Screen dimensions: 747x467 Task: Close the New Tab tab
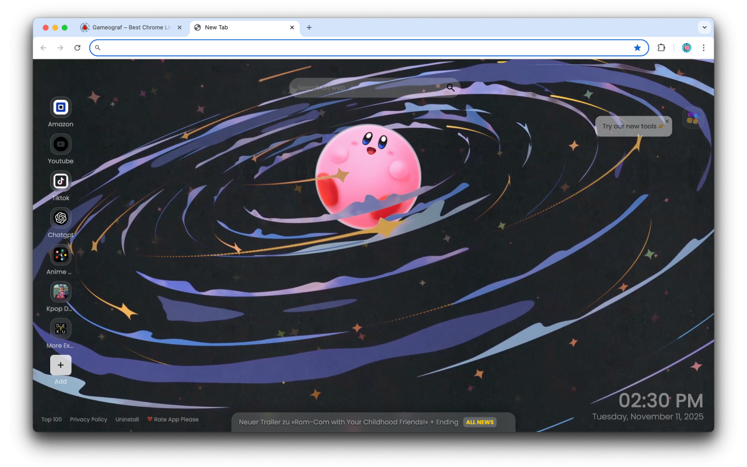292,27
